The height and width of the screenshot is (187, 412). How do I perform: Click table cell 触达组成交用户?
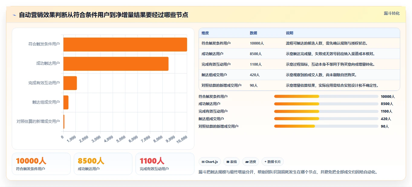click(214, 75)
